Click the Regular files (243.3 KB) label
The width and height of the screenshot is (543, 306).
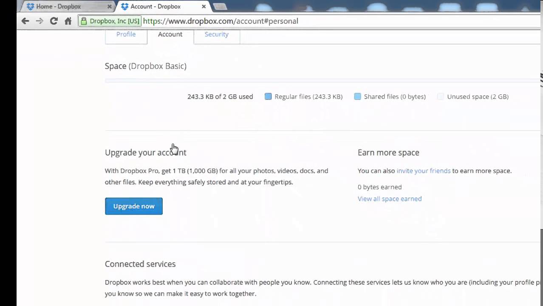(x=308, y=96)
